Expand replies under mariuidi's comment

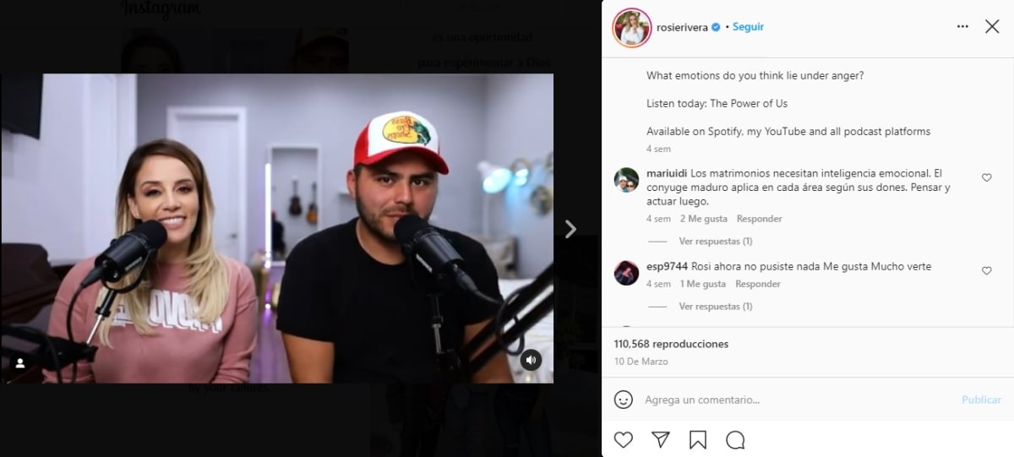[x=715, y=242]
